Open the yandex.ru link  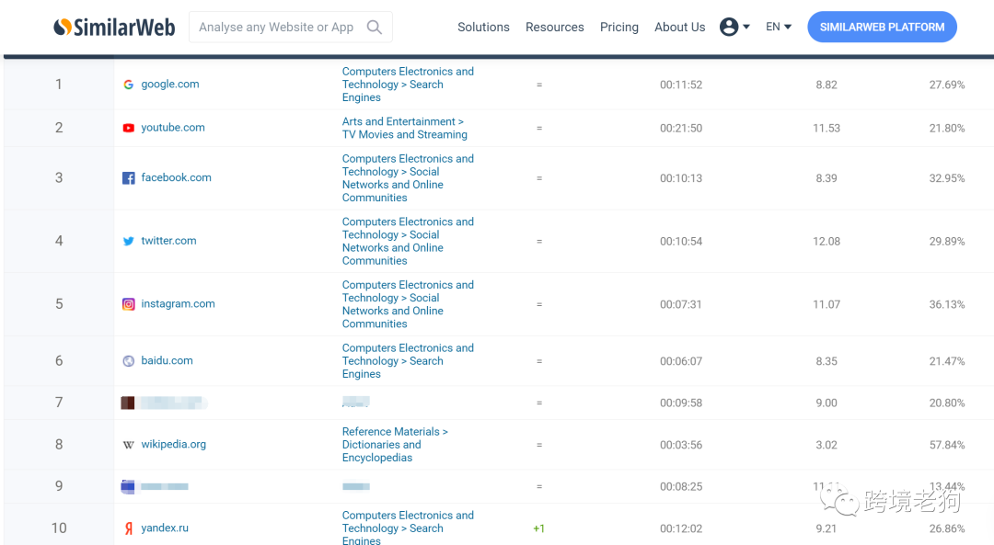point(164,528)
